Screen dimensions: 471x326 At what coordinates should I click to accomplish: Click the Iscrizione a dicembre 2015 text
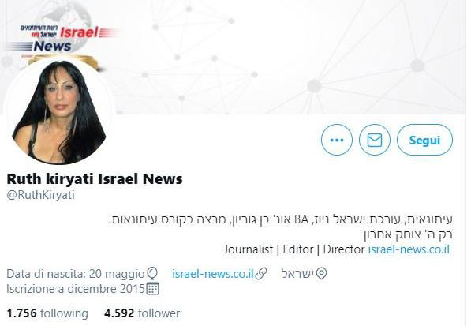point(76,288)
